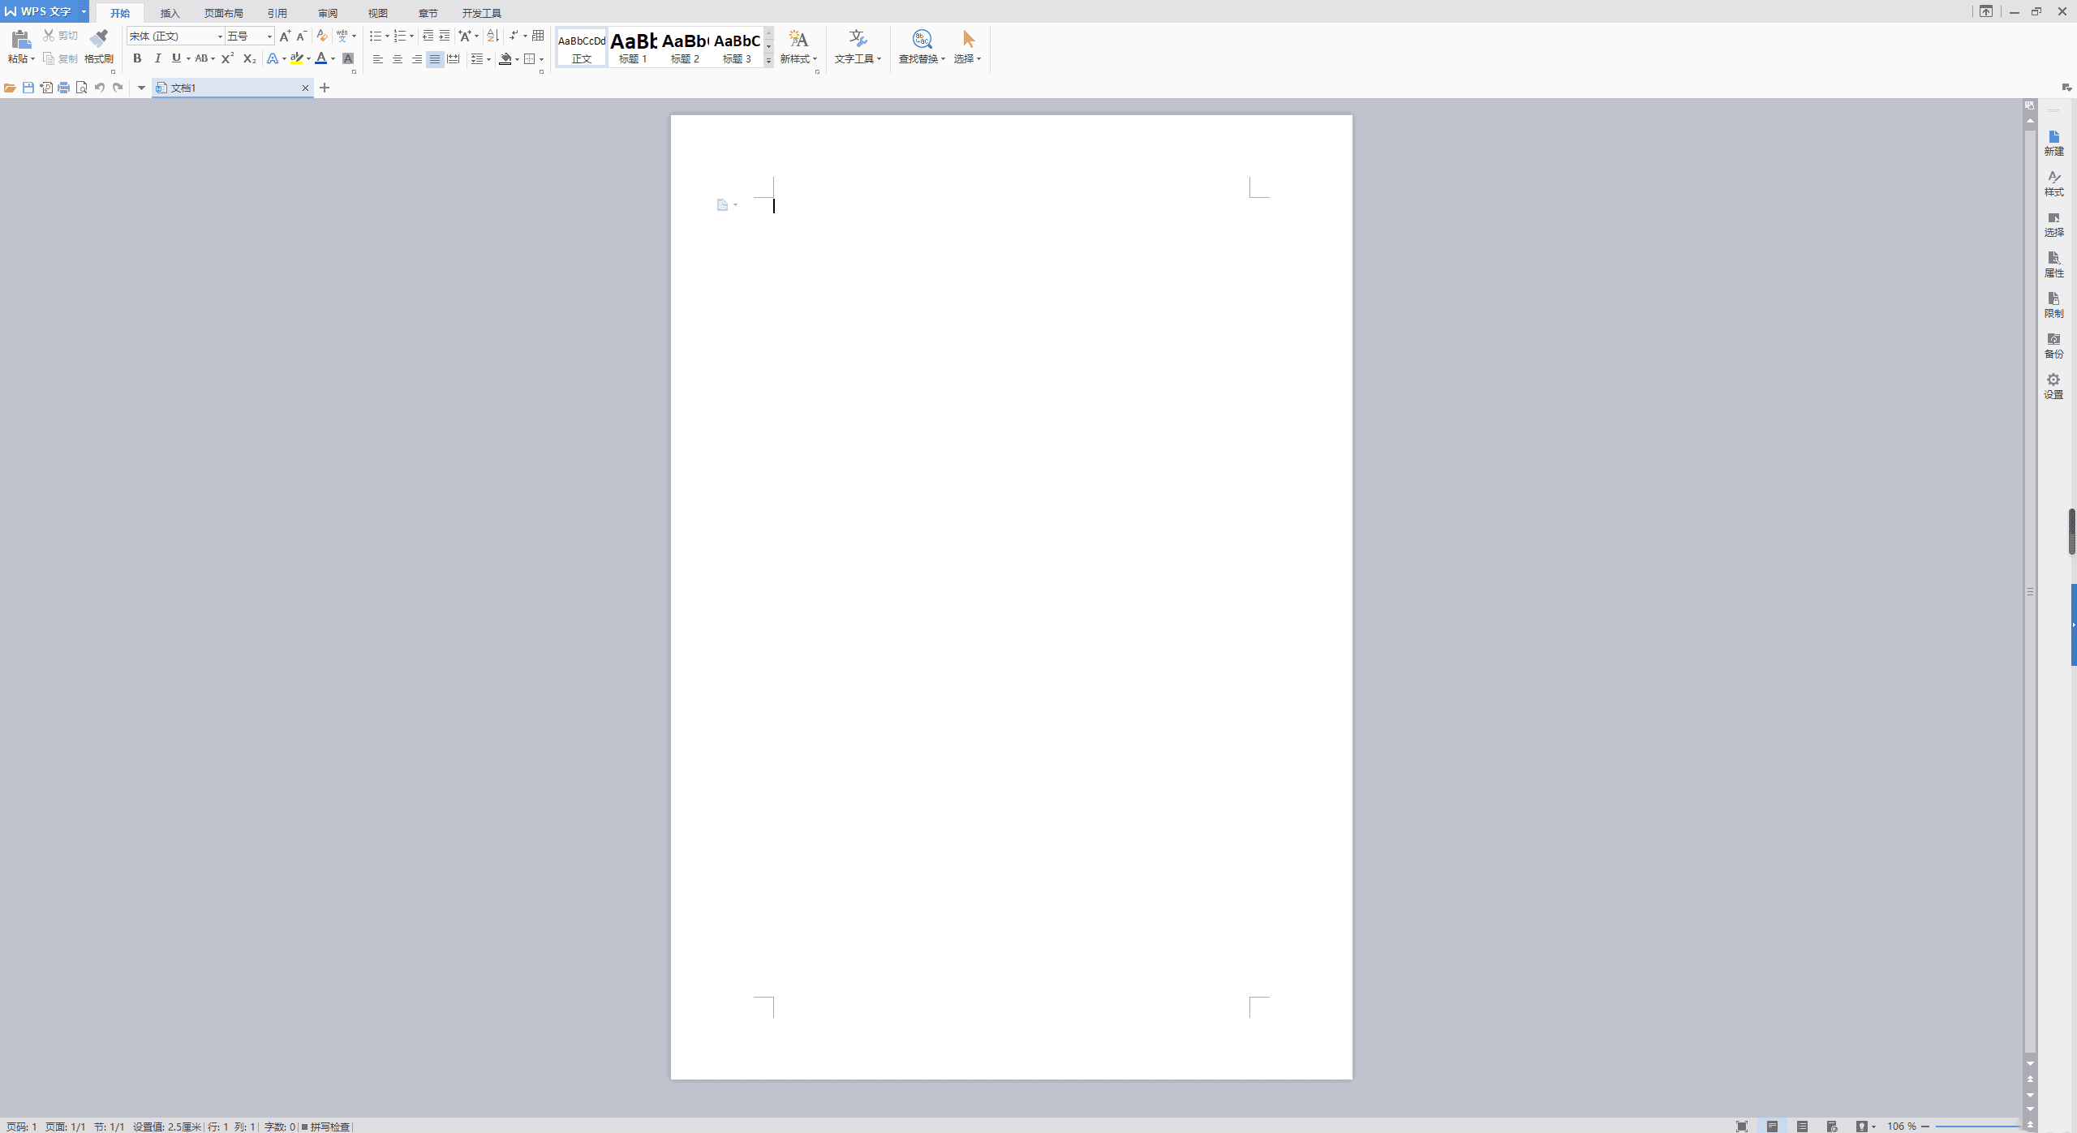The height and width of the screenshot is (1133, 2077).
Task: Toggle justified alignment button
Action: pos(435,59)
